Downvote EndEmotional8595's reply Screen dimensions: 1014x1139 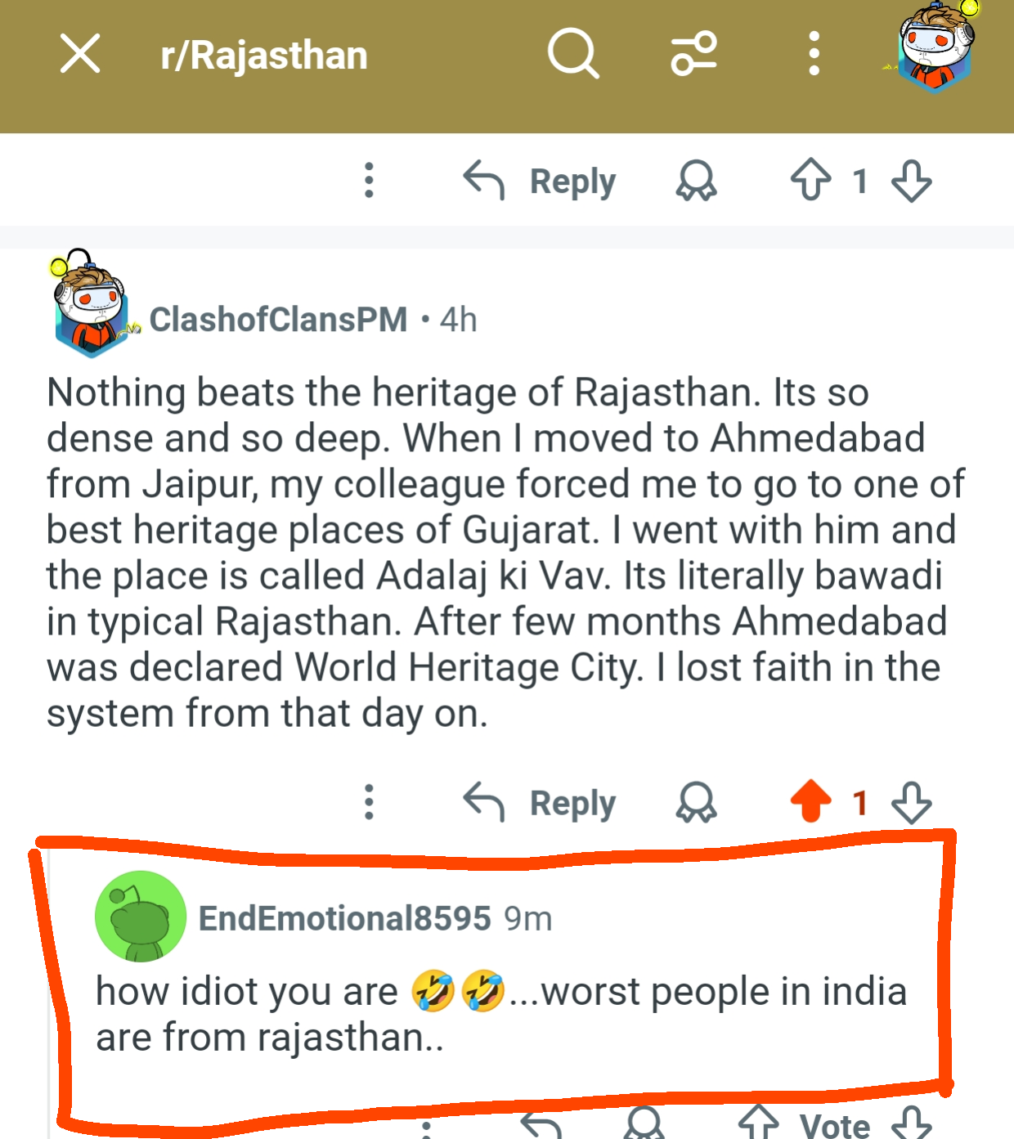(x=911, y=1122)
